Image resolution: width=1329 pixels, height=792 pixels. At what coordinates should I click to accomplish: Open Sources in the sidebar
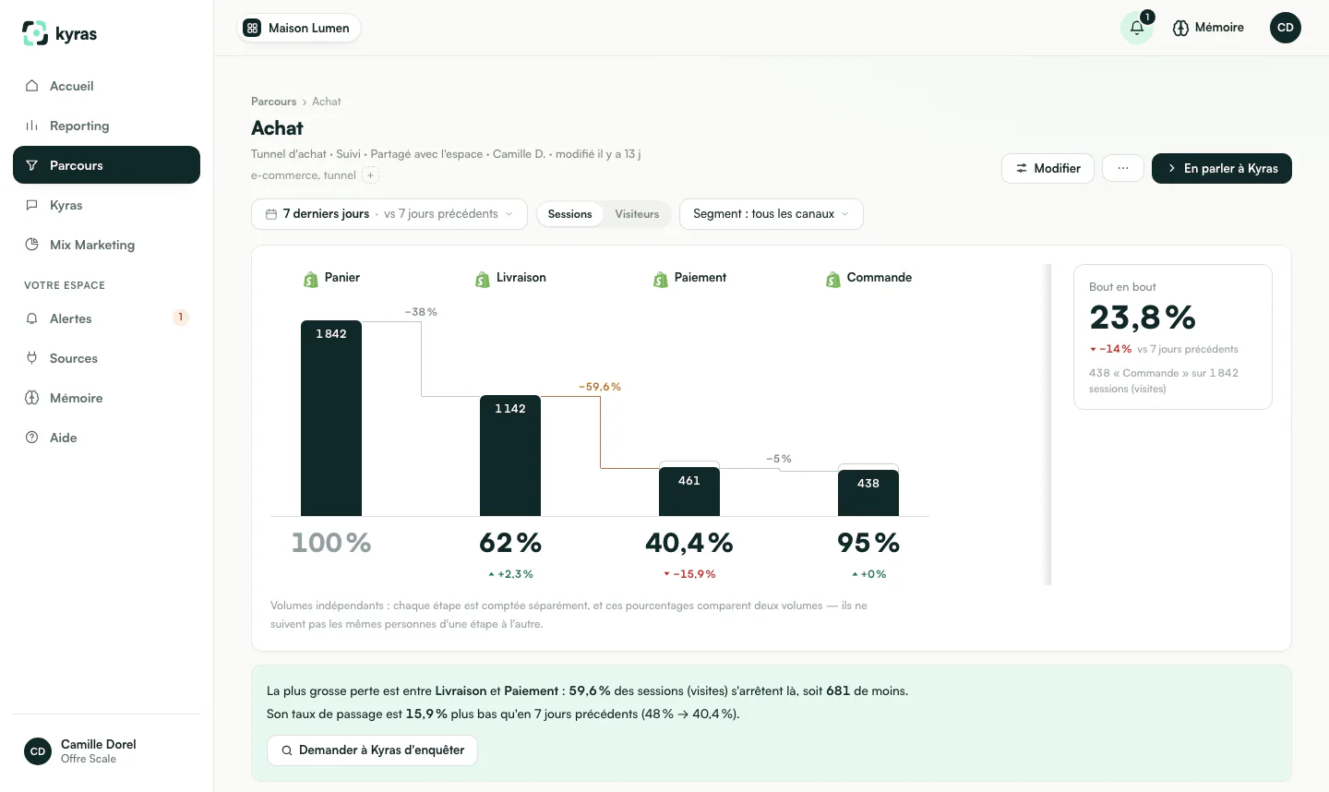coord(106,358)
